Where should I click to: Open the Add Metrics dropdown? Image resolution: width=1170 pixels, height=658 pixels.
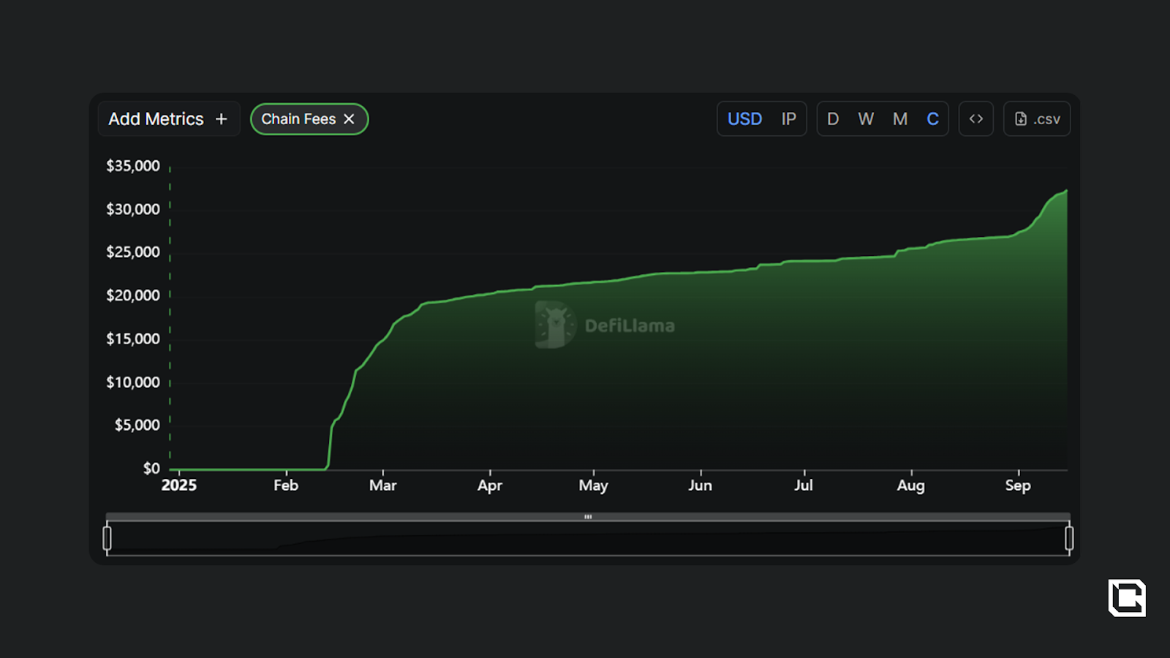pyautogui.click(x=156, y=119)
